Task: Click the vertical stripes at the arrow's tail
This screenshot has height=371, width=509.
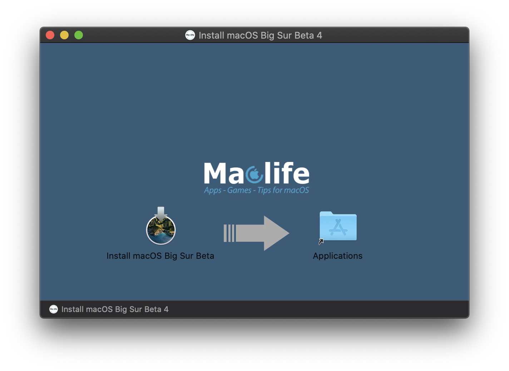Action: [x=229, y=233]
